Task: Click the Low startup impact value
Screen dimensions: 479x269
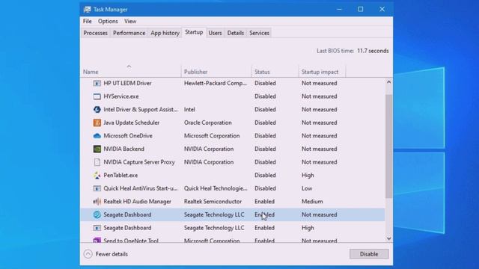Action: (307, 188)
